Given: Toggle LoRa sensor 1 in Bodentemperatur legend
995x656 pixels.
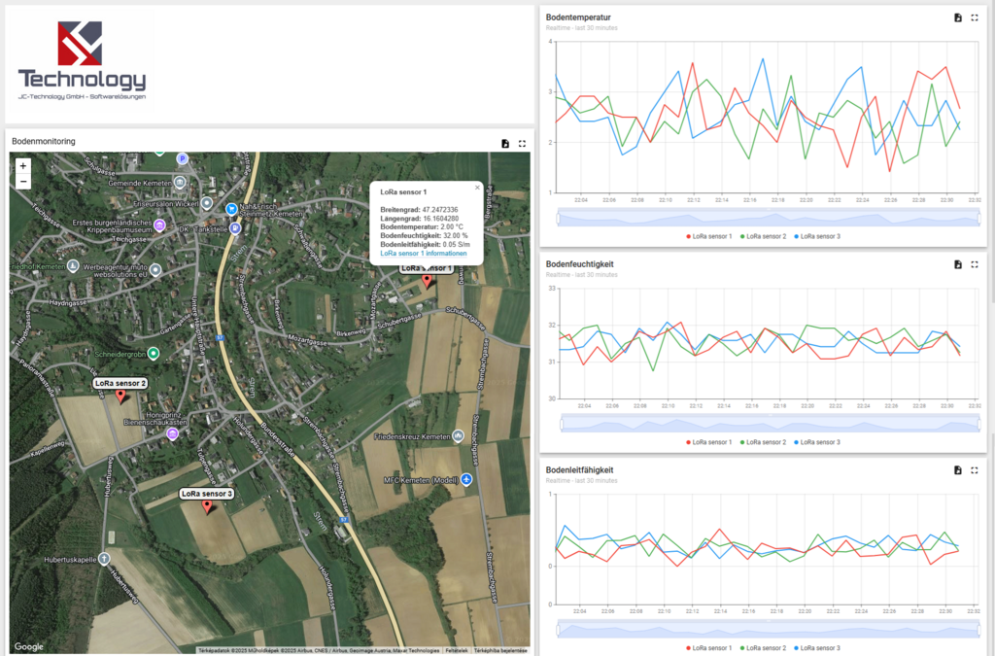Looking at the screenshot, I should 710,236.
